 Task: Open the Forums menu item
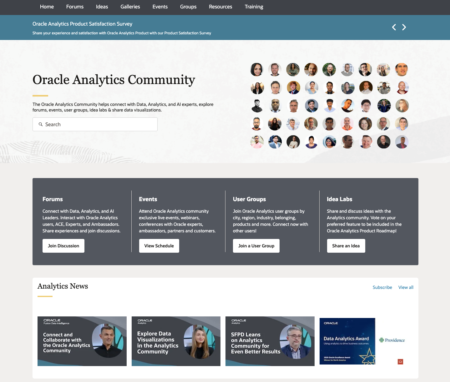tap(75, 7)
